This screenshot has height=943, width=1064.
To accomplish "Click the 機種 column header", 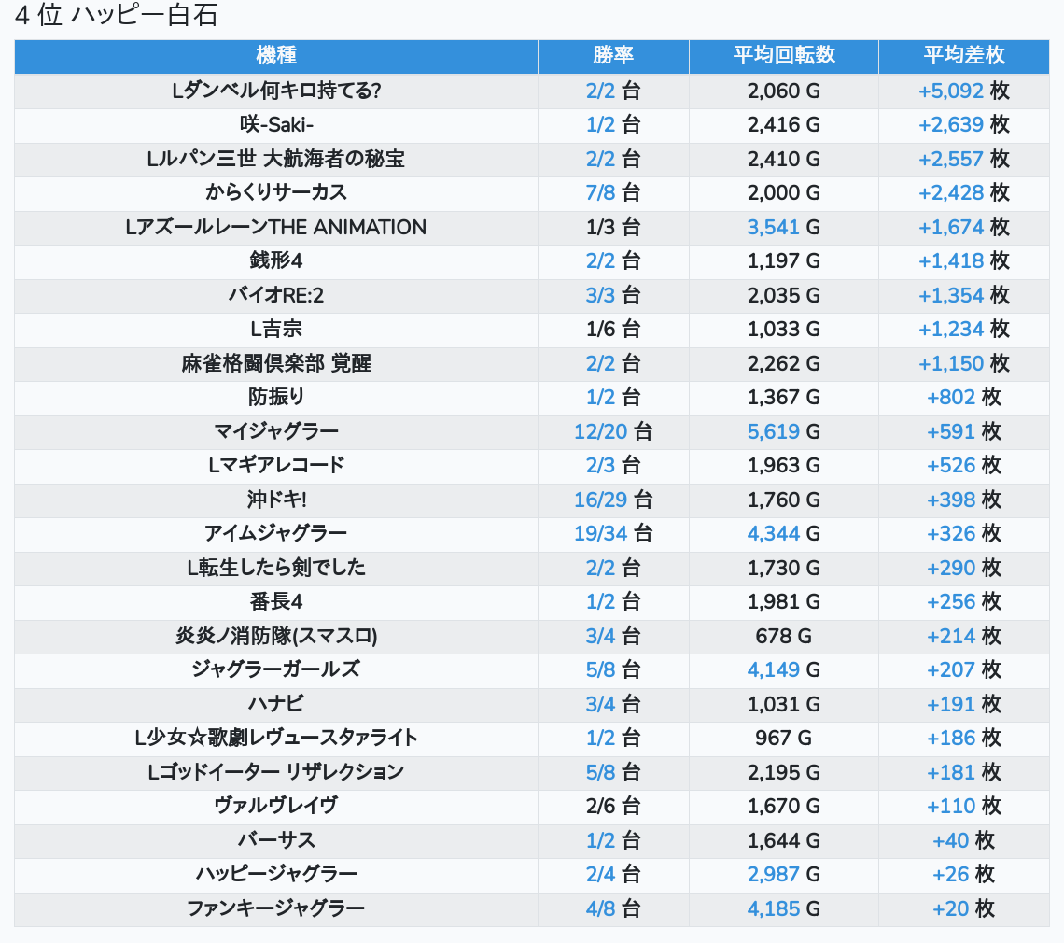I will (276, 56).
